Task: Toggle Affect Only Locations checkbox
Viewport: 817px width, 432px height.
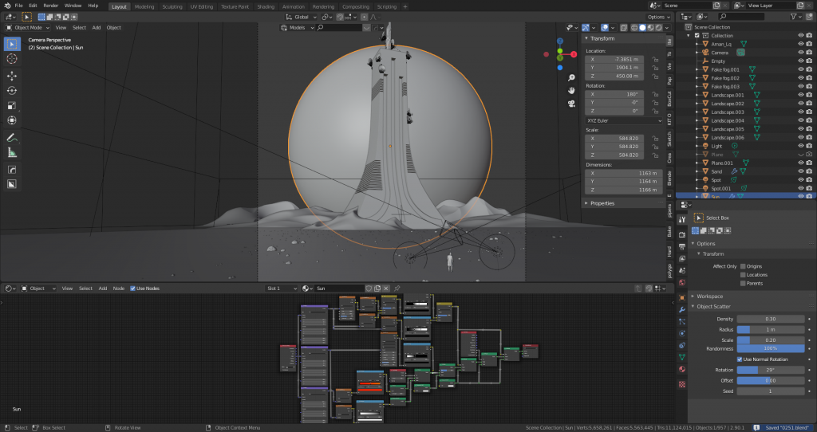Action: (743, 275)
